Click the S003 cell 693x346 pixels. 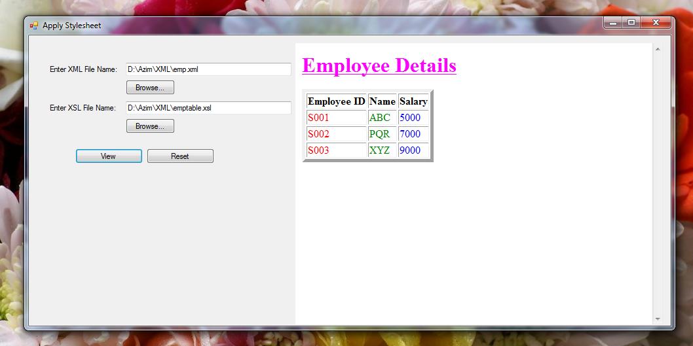[x=337, y=150]
